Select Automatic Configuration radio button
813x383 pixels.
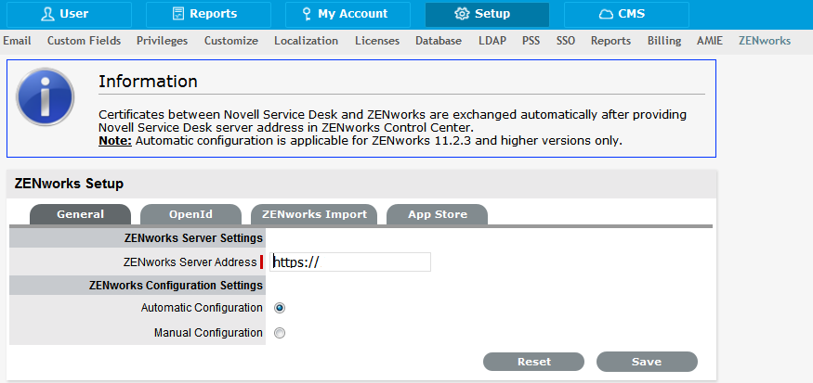click(x=280, y=308)
